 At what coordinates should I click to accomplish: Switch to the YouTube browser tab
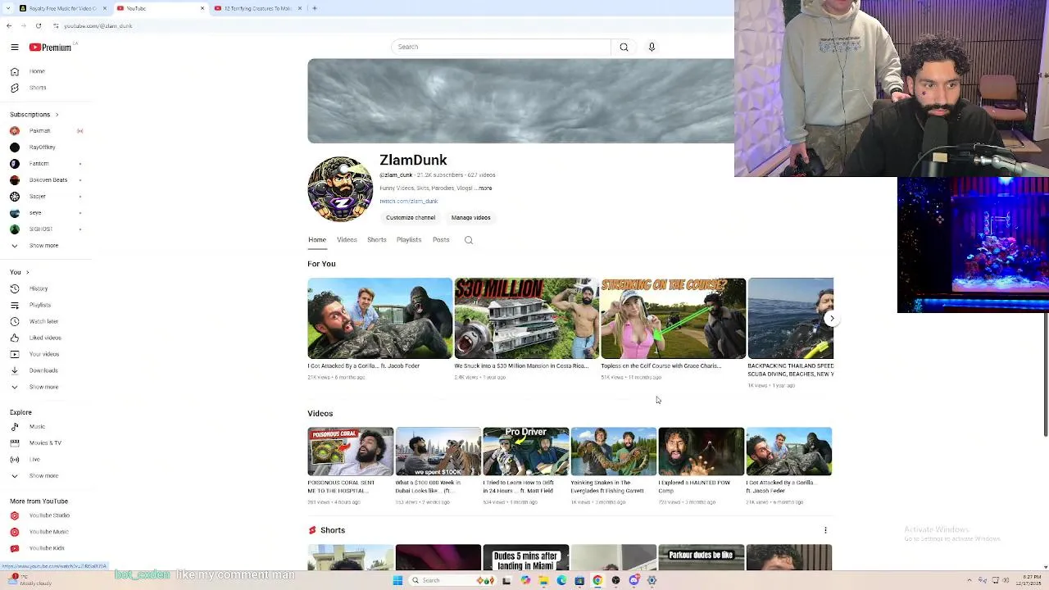pos(160,8)
